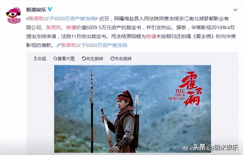Expand the post options chevron
The height and width of the screenshot is (155, 243).
(x=235, y=10)
